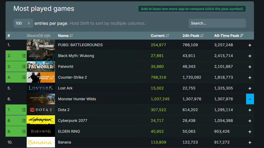Viewport: 264px width, 148px height.
Task: Open the Banana name link
Action: (x=64, y=142)
